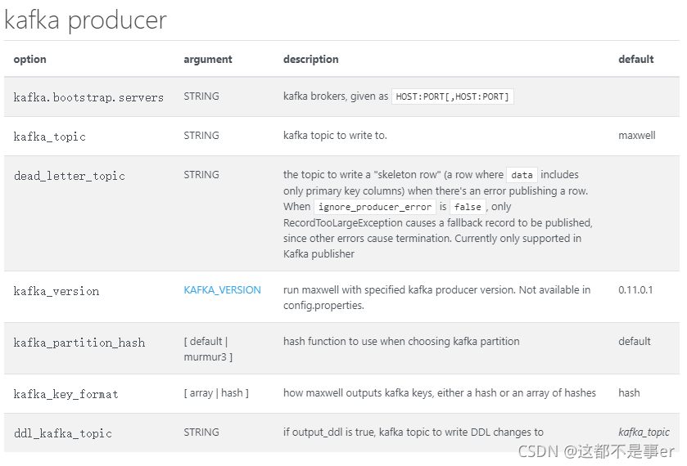Click STRING argument in dead_letter_topic row
687x466 pixels.
click(201, 175)
